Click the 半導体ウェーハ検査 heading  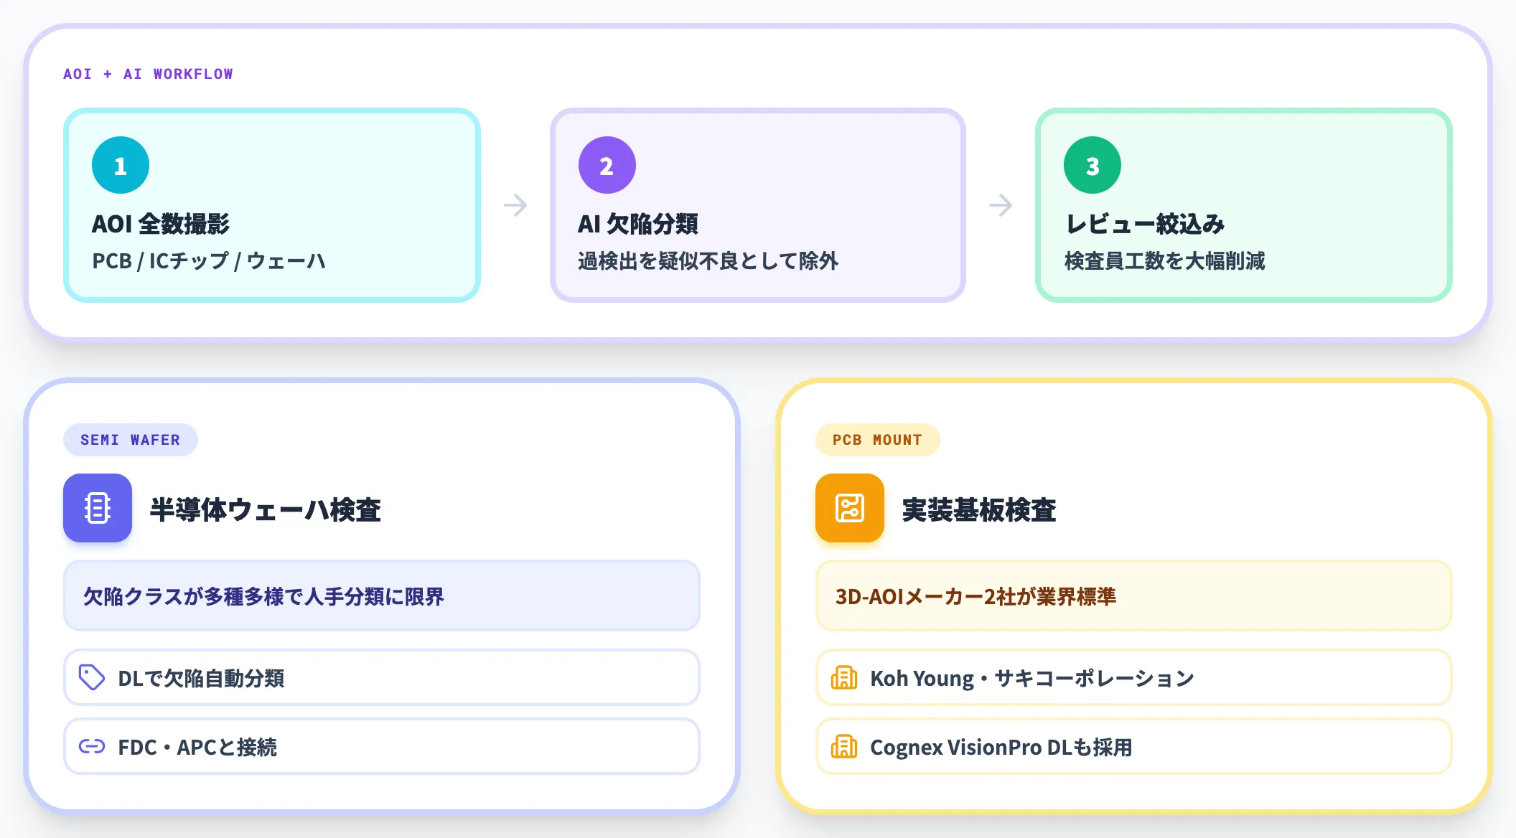265,509
